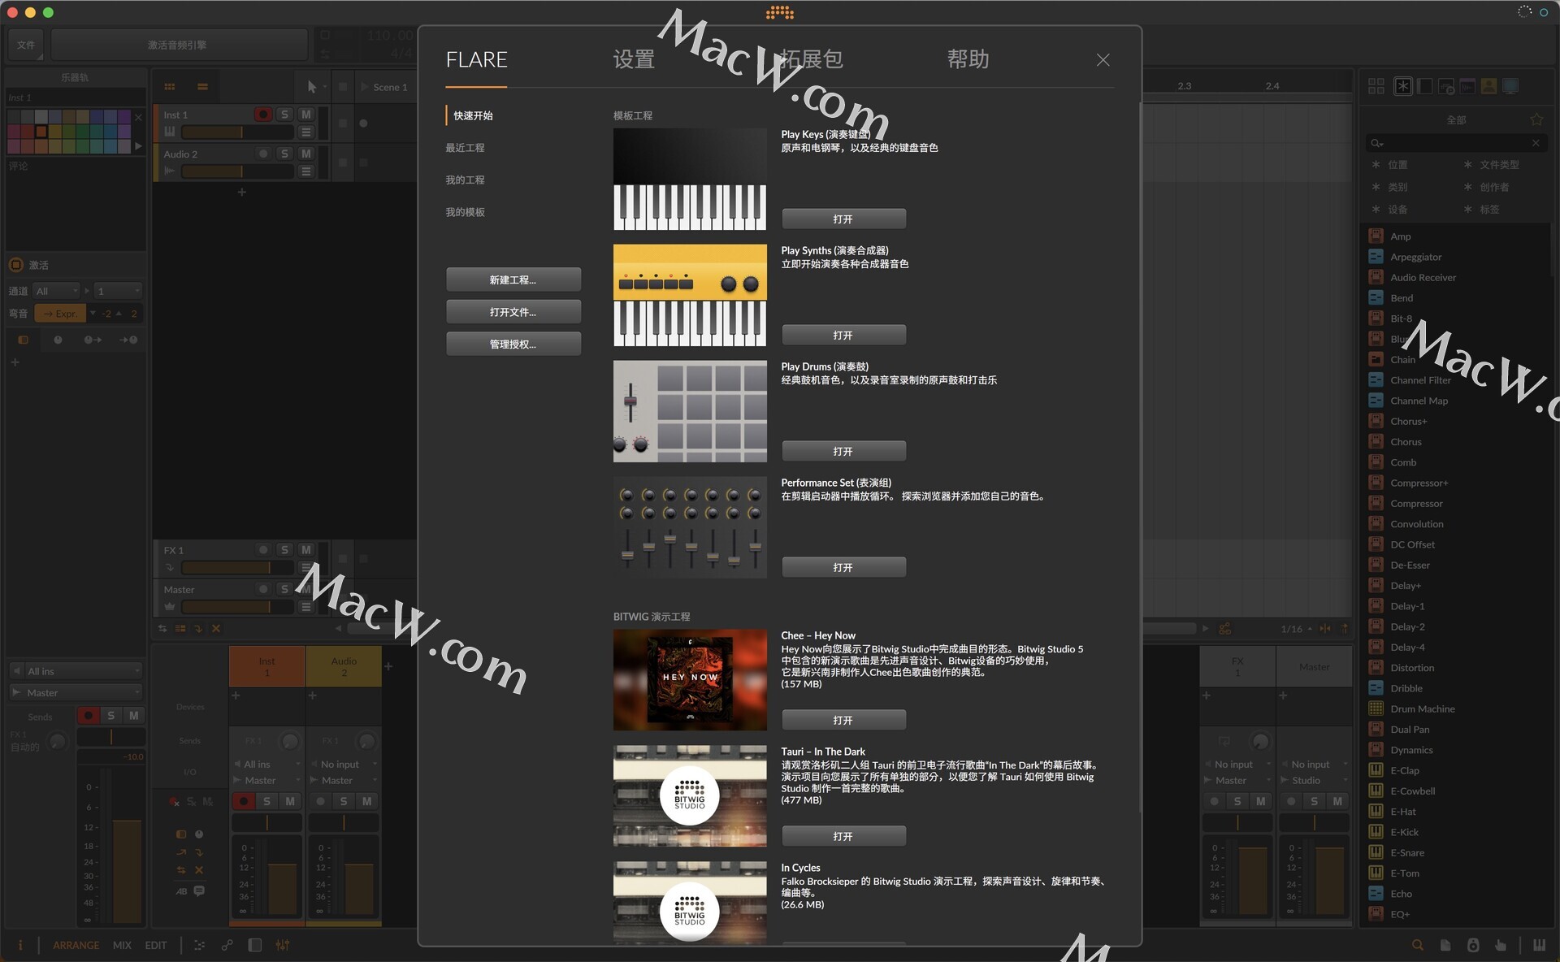Toggle record arm on Audio 2 track
The height and width of the screenshot is (962, 1560).
point(262,154)
